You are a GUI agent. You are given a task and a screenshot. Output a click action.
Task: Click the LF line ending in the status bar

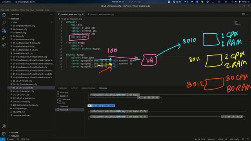pos(226,139)
